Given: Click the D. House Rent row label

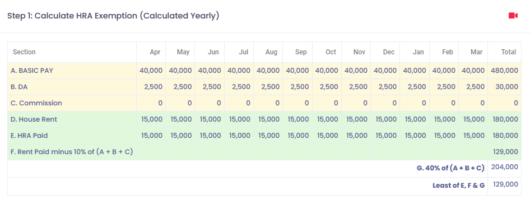Looking at the screenshot, I should (x=34, y=119).
